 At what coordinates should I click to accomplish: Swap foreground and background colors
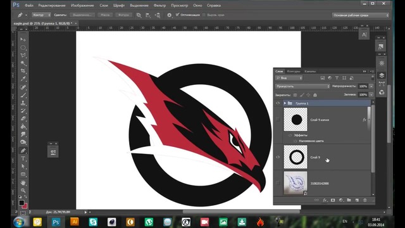tap(25, 197)
